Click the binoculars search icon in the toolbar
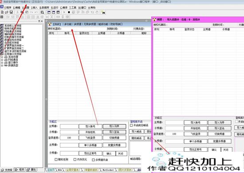 (103, 12)
